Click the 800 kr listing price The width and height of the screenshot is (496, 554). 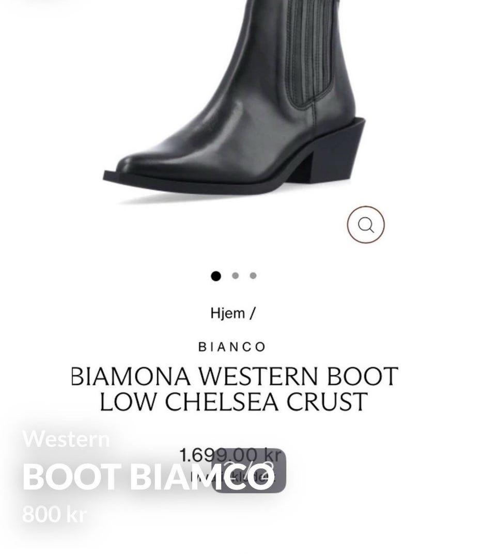pos(54,514)
